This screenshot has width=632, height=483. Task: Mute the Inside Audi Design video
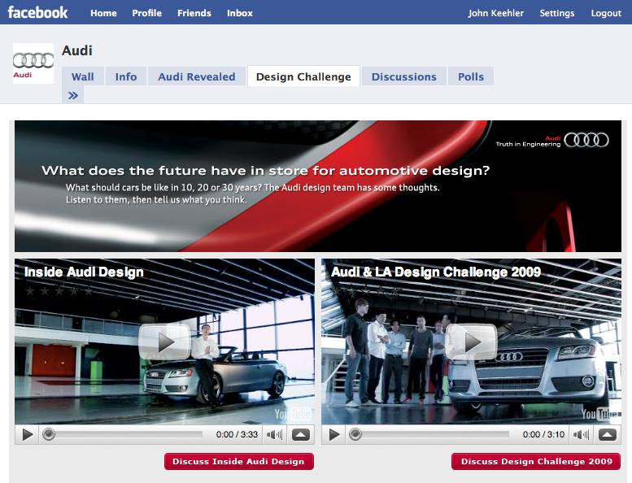(x=274, y=435)
